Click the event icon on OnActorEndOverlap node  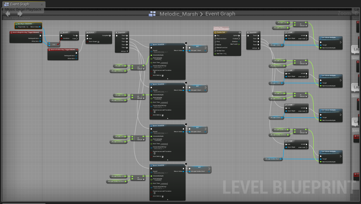coord(49,50)
